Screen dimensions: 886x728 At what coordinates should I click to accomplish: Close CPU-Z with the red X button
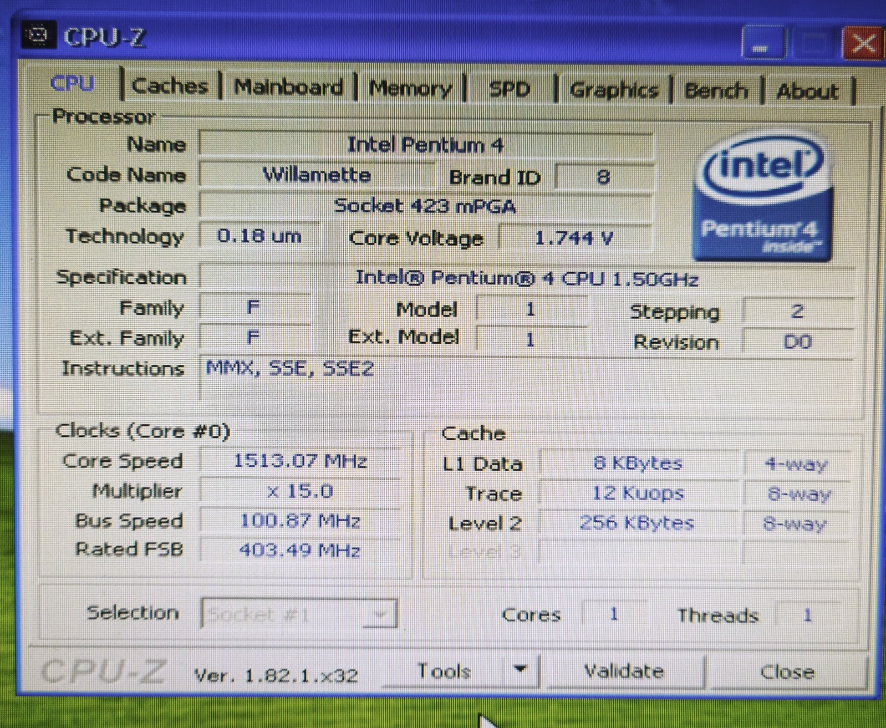click(863, 43)
